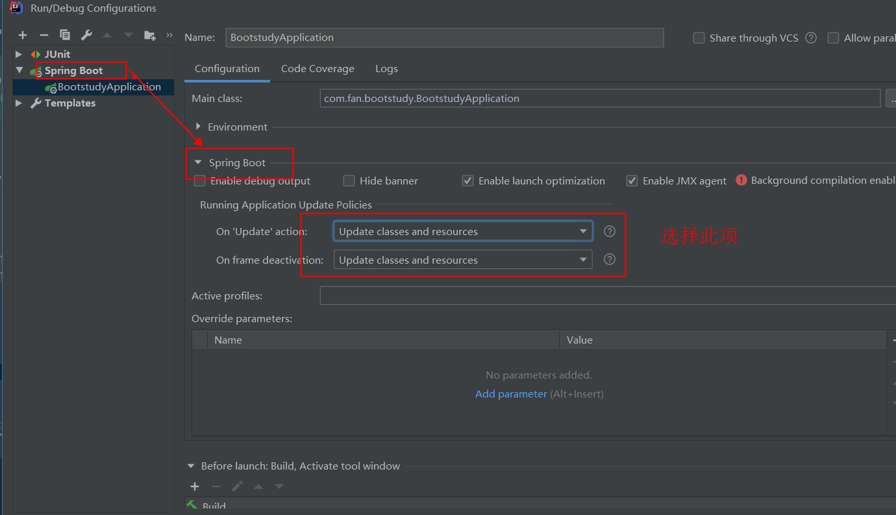Create new folder icon in toolbar
Screen dimensions: 896x515
point(150,35)
